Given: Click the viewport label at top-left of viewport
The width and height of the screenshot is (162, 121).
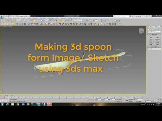Looking at the screenshot, I should click(7, 27).
